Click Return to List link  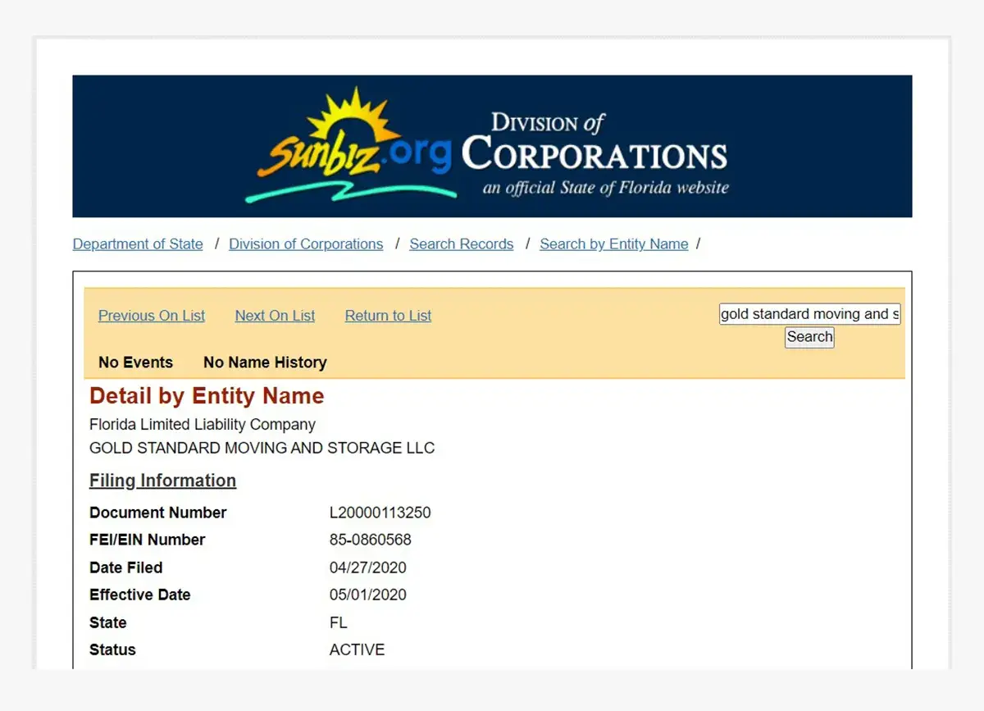pyautogui.click(x=388, y=316)
